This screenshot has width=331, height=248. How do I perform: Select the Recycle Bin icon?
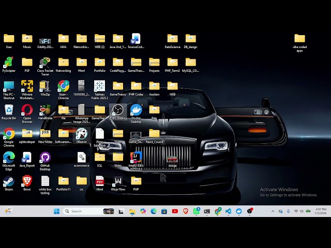[9, 112]
